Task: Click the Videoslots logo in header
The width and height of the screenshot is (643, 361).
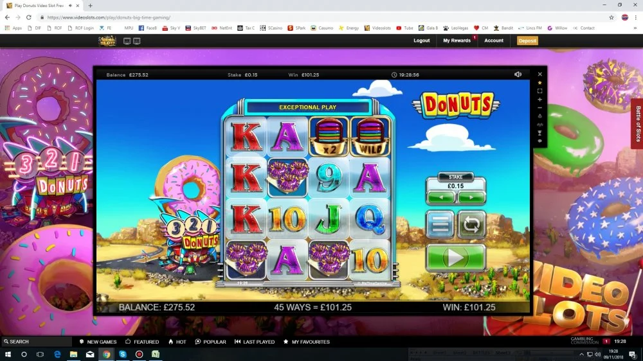Action: click(107, 40)
